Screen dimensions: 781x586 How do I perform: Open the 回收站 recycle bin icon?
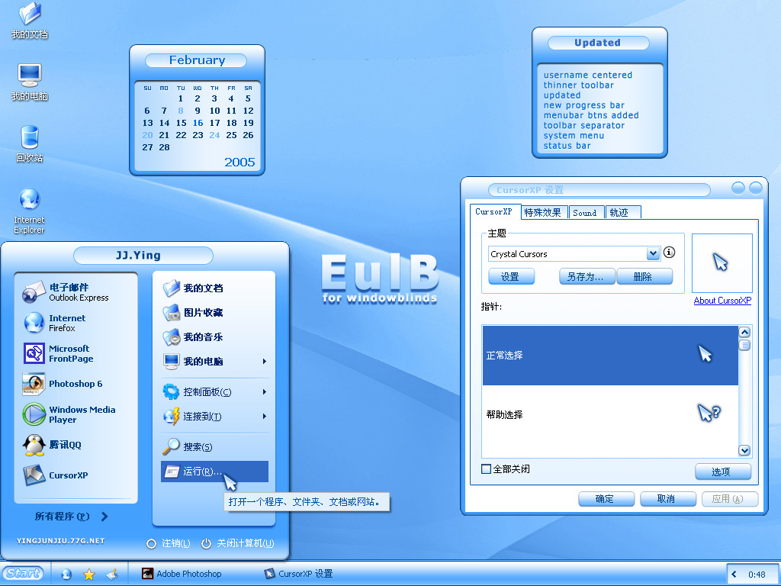tap(30, 143)
